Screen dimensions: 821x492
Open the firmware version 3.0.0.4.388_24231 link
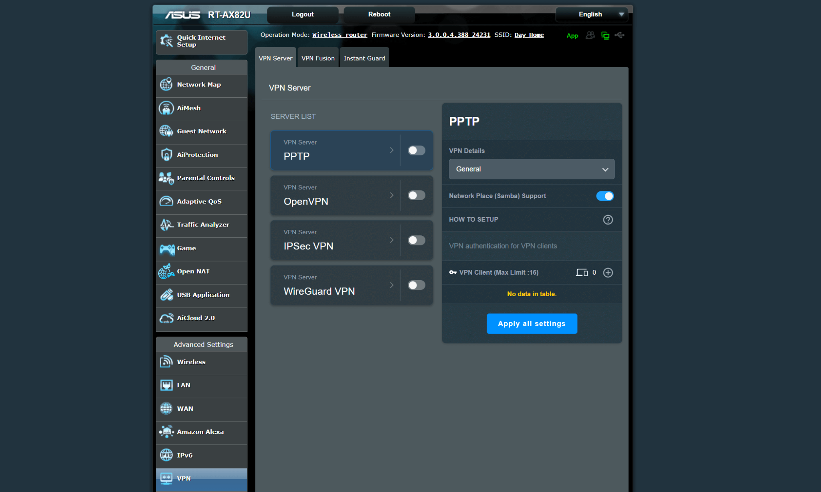pyautogui.click(x=459, y=35)
